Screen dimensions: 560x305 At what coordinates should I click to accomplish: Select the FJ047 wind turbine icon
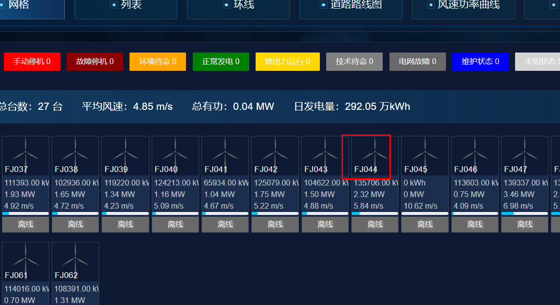(525, 150)
